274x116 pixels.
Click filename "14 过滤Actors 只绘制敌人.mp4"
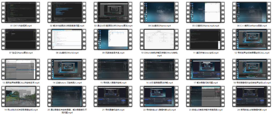pos(67,83)
